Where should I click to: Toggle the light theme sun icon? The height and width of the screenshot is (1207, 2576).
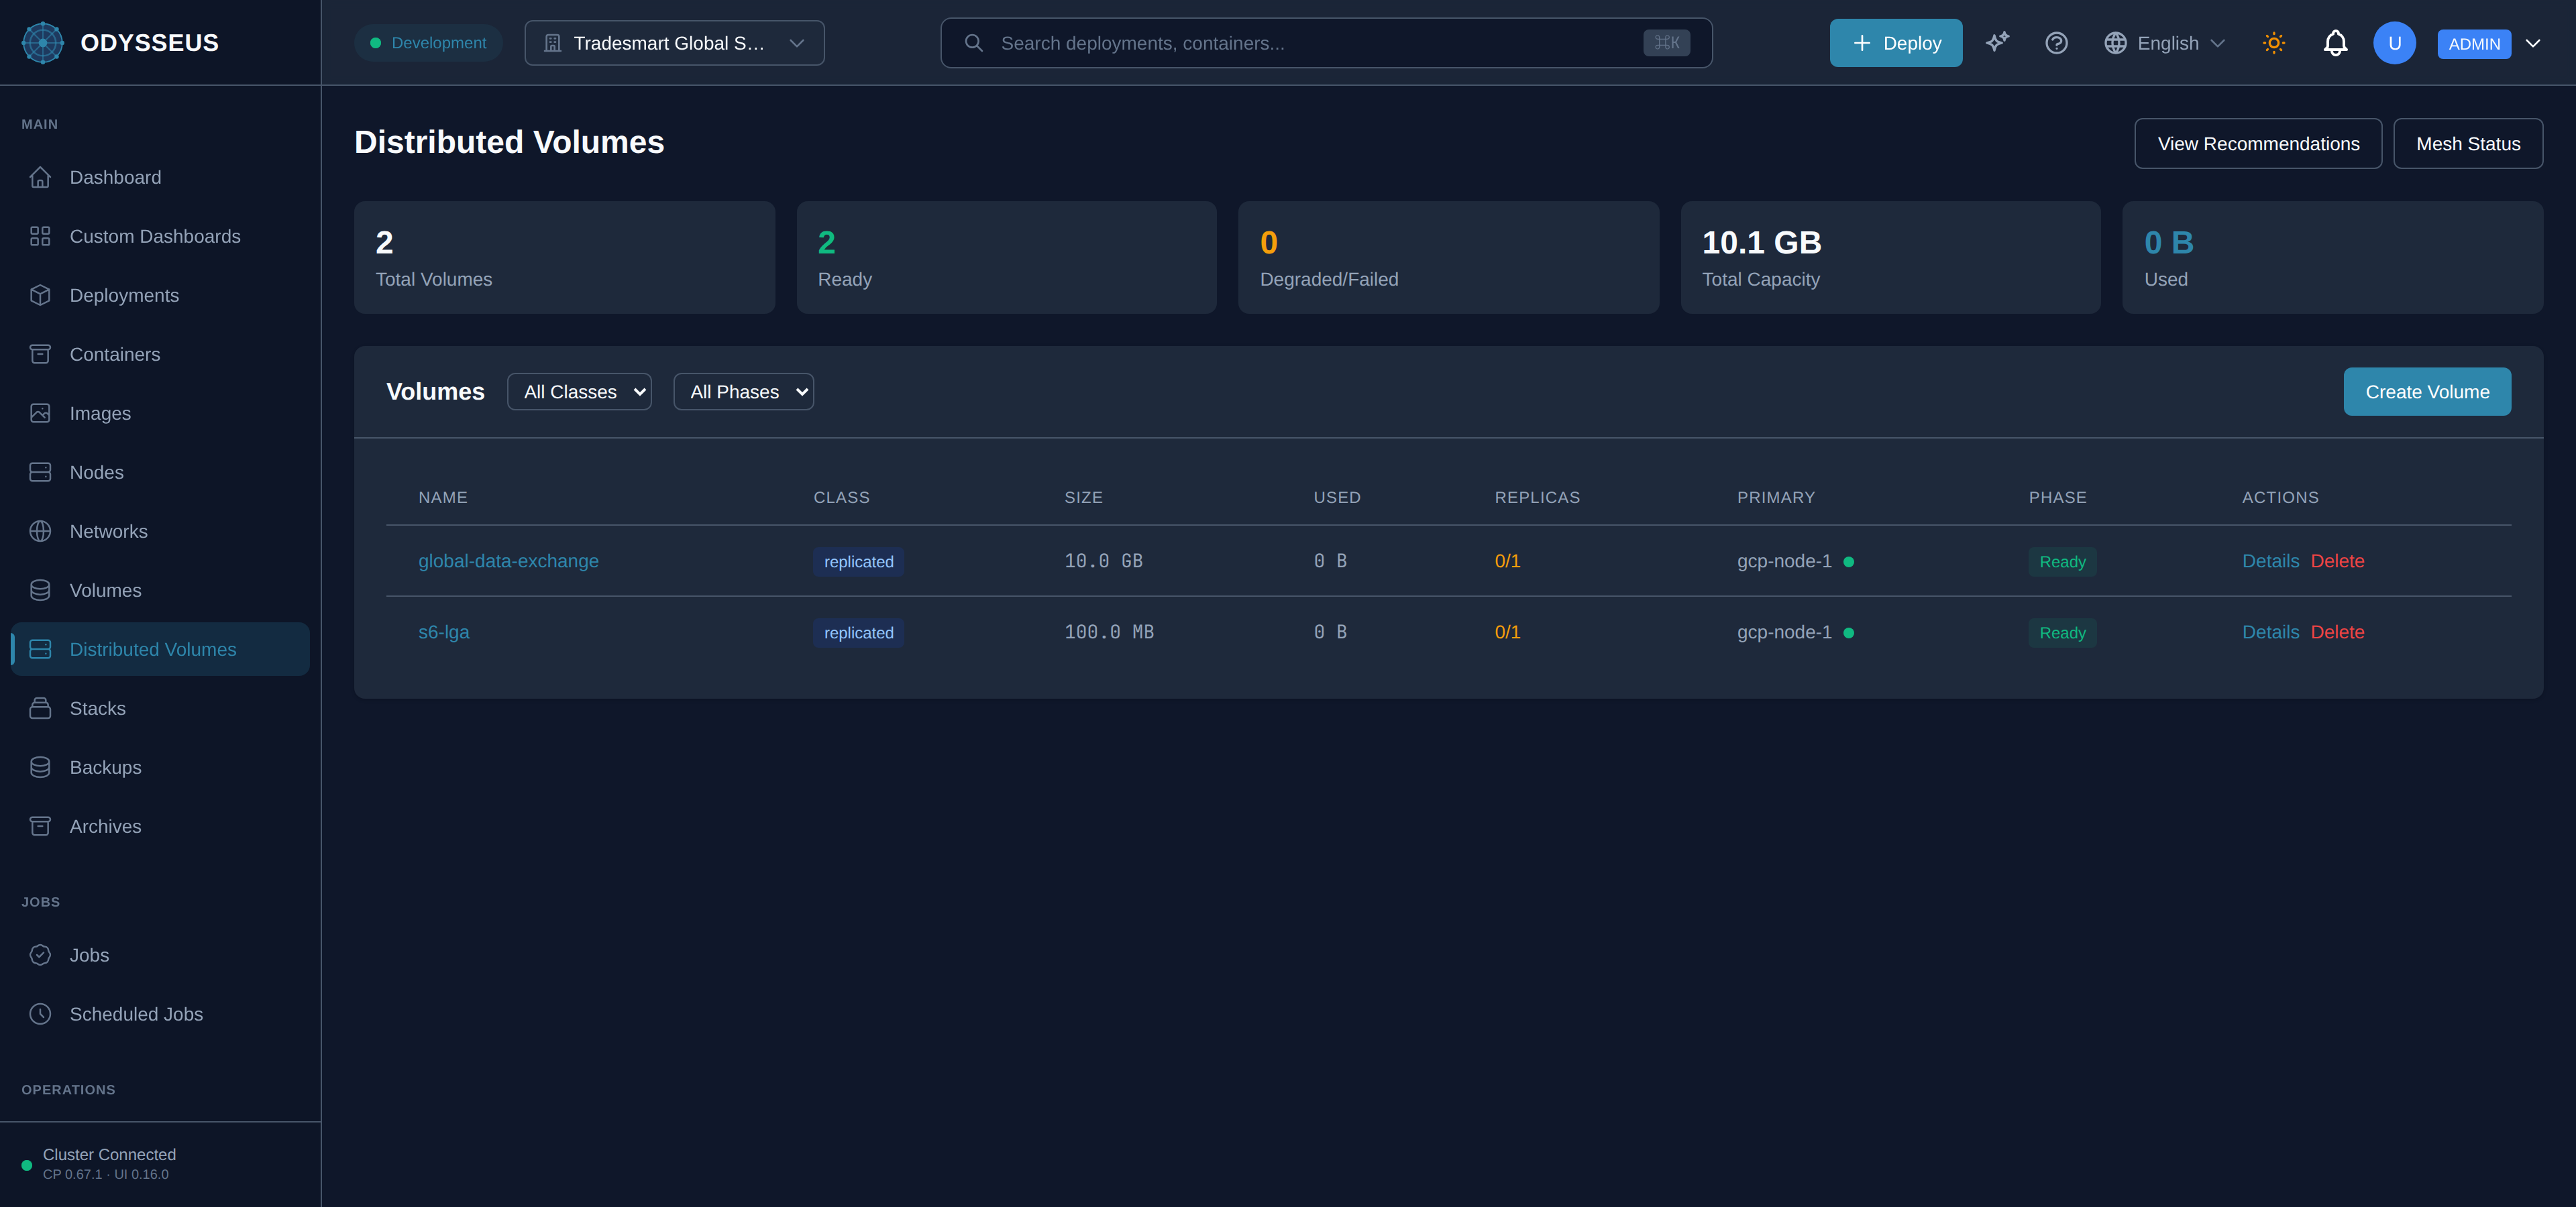click(x=2274, y=43)
